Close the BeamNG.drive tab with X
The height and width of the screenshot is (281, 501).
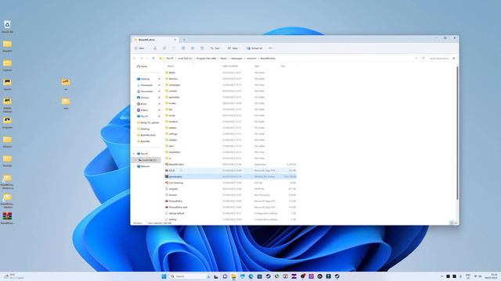(x=175, y=40)
